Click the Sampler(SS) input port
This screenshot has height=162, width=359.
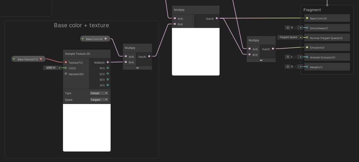pos(66,74)
